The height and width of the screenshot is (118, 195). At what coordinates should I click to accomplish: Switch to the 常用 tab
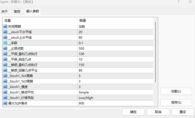pyautogui.click(x=17, y=11)
